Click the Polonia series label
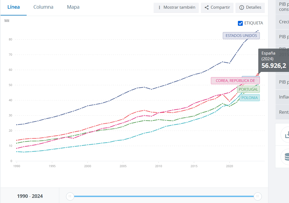 click(x=249, y=98)
